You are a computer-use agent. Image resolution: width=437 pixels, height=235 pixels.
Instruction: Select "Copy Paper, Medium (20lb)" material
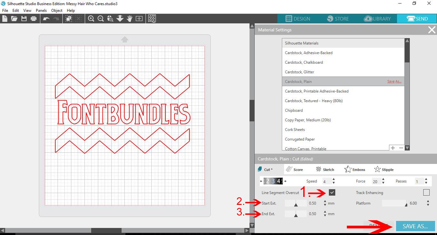(x=343, y=120)
